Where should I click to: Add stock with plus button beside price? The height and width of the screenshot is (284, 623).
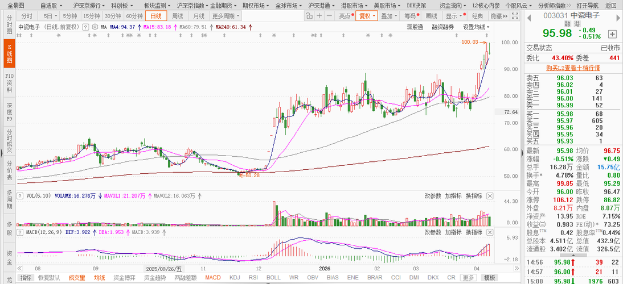[x=612, y=34]
